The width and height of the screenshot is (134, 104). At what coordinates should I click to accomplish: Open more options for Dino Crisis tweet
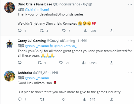click(x=130, y=4)
